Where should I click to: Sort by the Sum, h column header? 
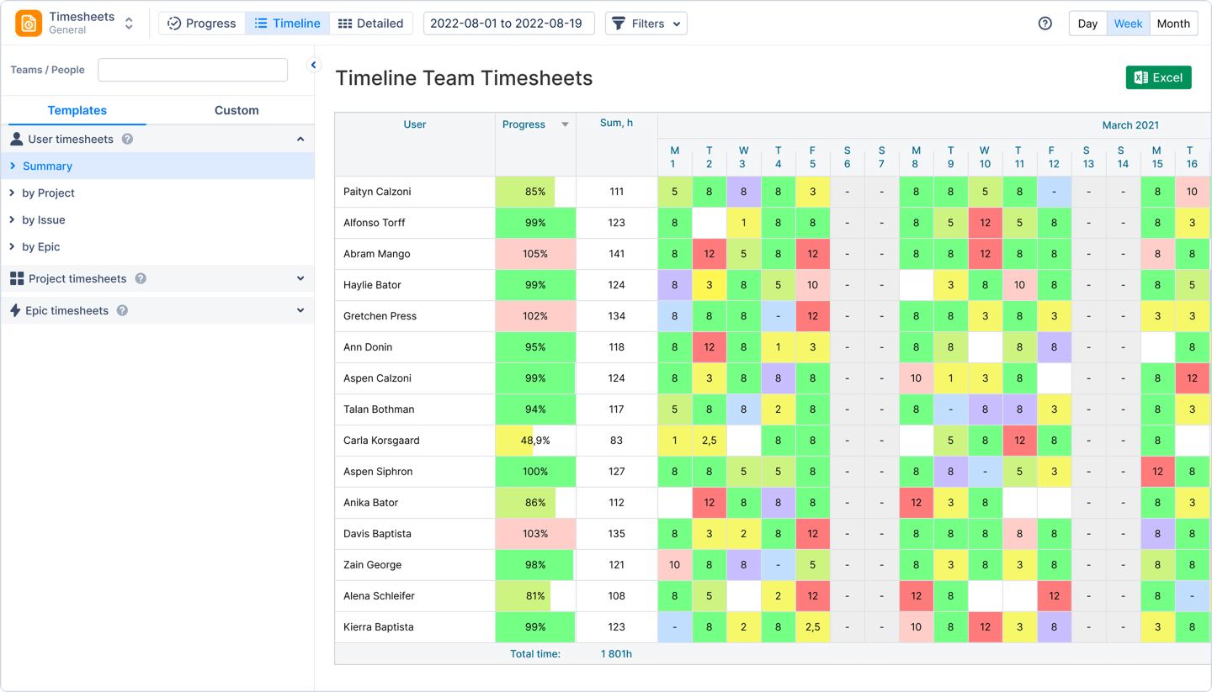[616, 123]
